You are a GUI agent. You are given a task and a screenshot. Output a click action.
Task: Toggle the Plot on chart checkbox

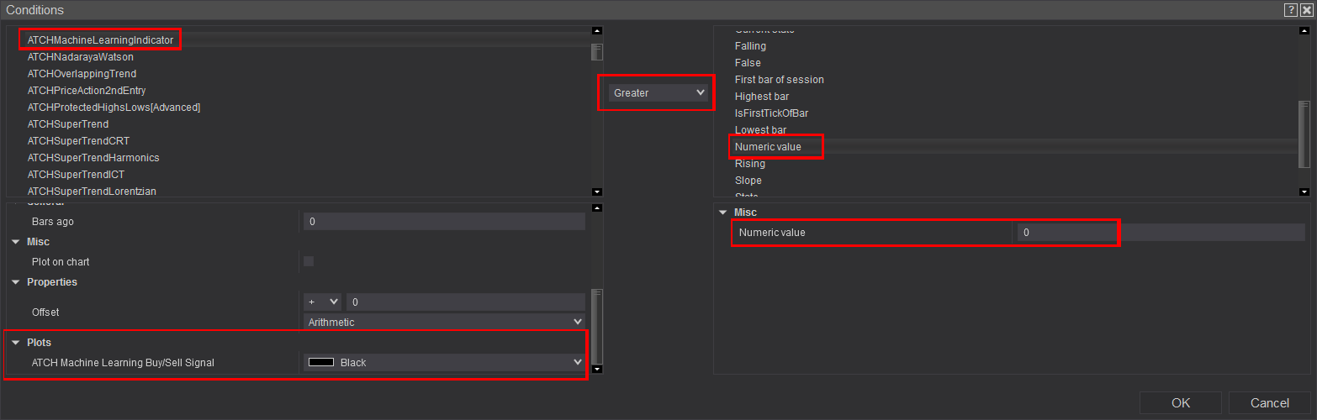(309, 261)
